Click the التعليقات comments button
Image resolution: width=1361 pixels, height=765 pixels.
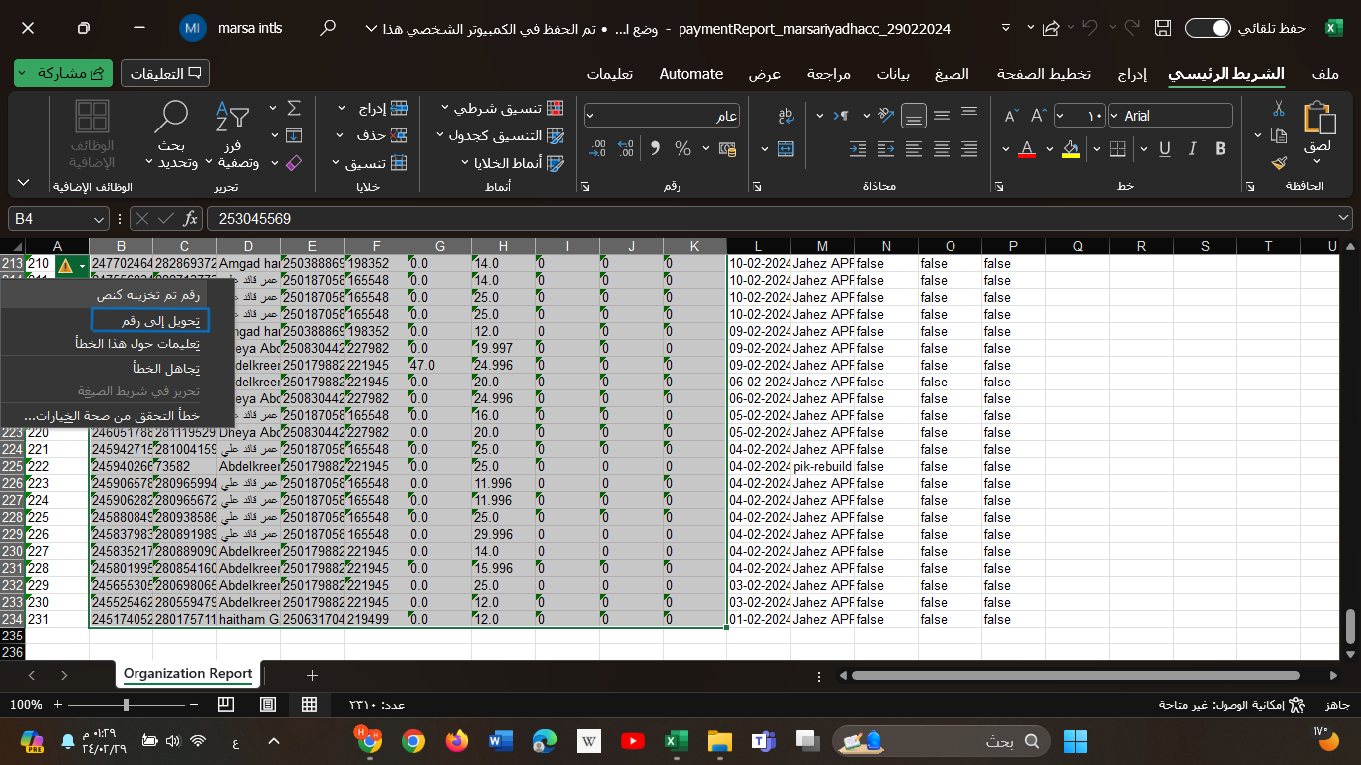point(165,73)
